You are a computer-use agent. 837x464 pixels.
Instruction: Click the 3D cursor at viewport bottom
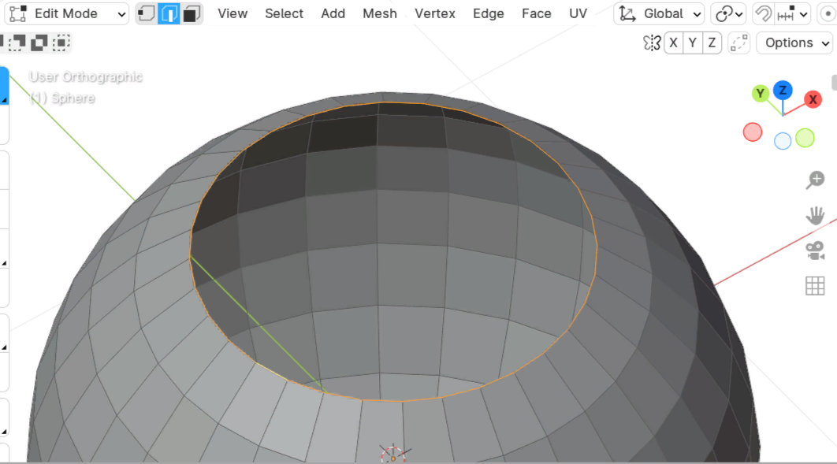393,454
